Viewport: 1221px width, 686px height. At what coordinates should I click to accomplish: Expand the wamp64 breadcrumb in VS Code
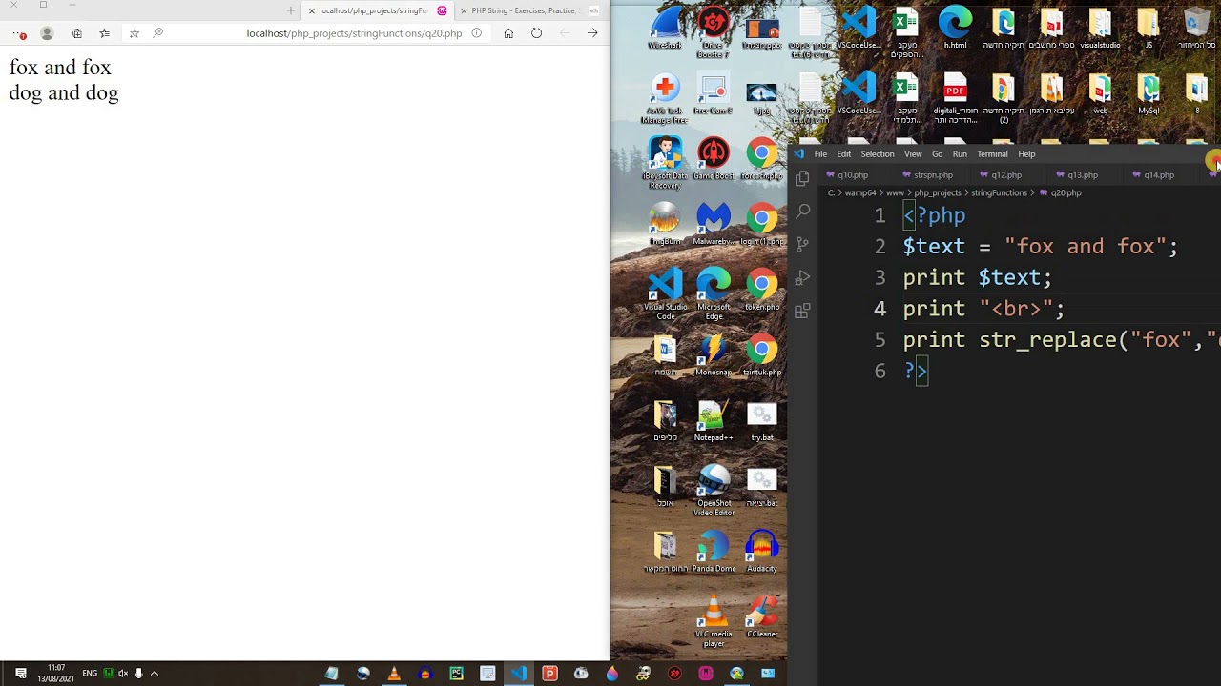point(859,193)
